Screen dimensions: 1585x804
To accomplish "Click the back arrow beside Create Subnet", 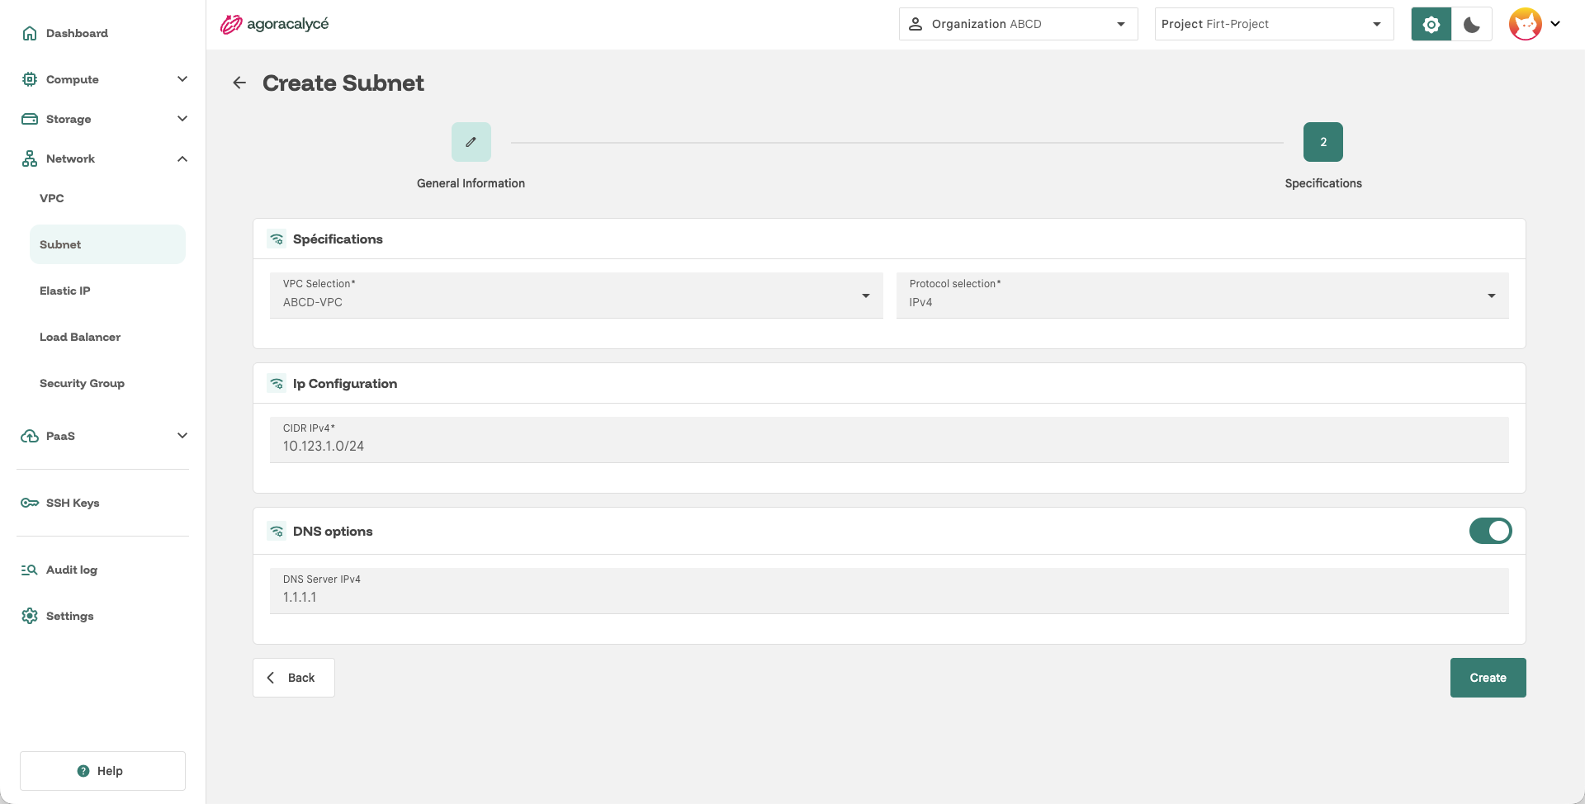I will coord(239,83).
